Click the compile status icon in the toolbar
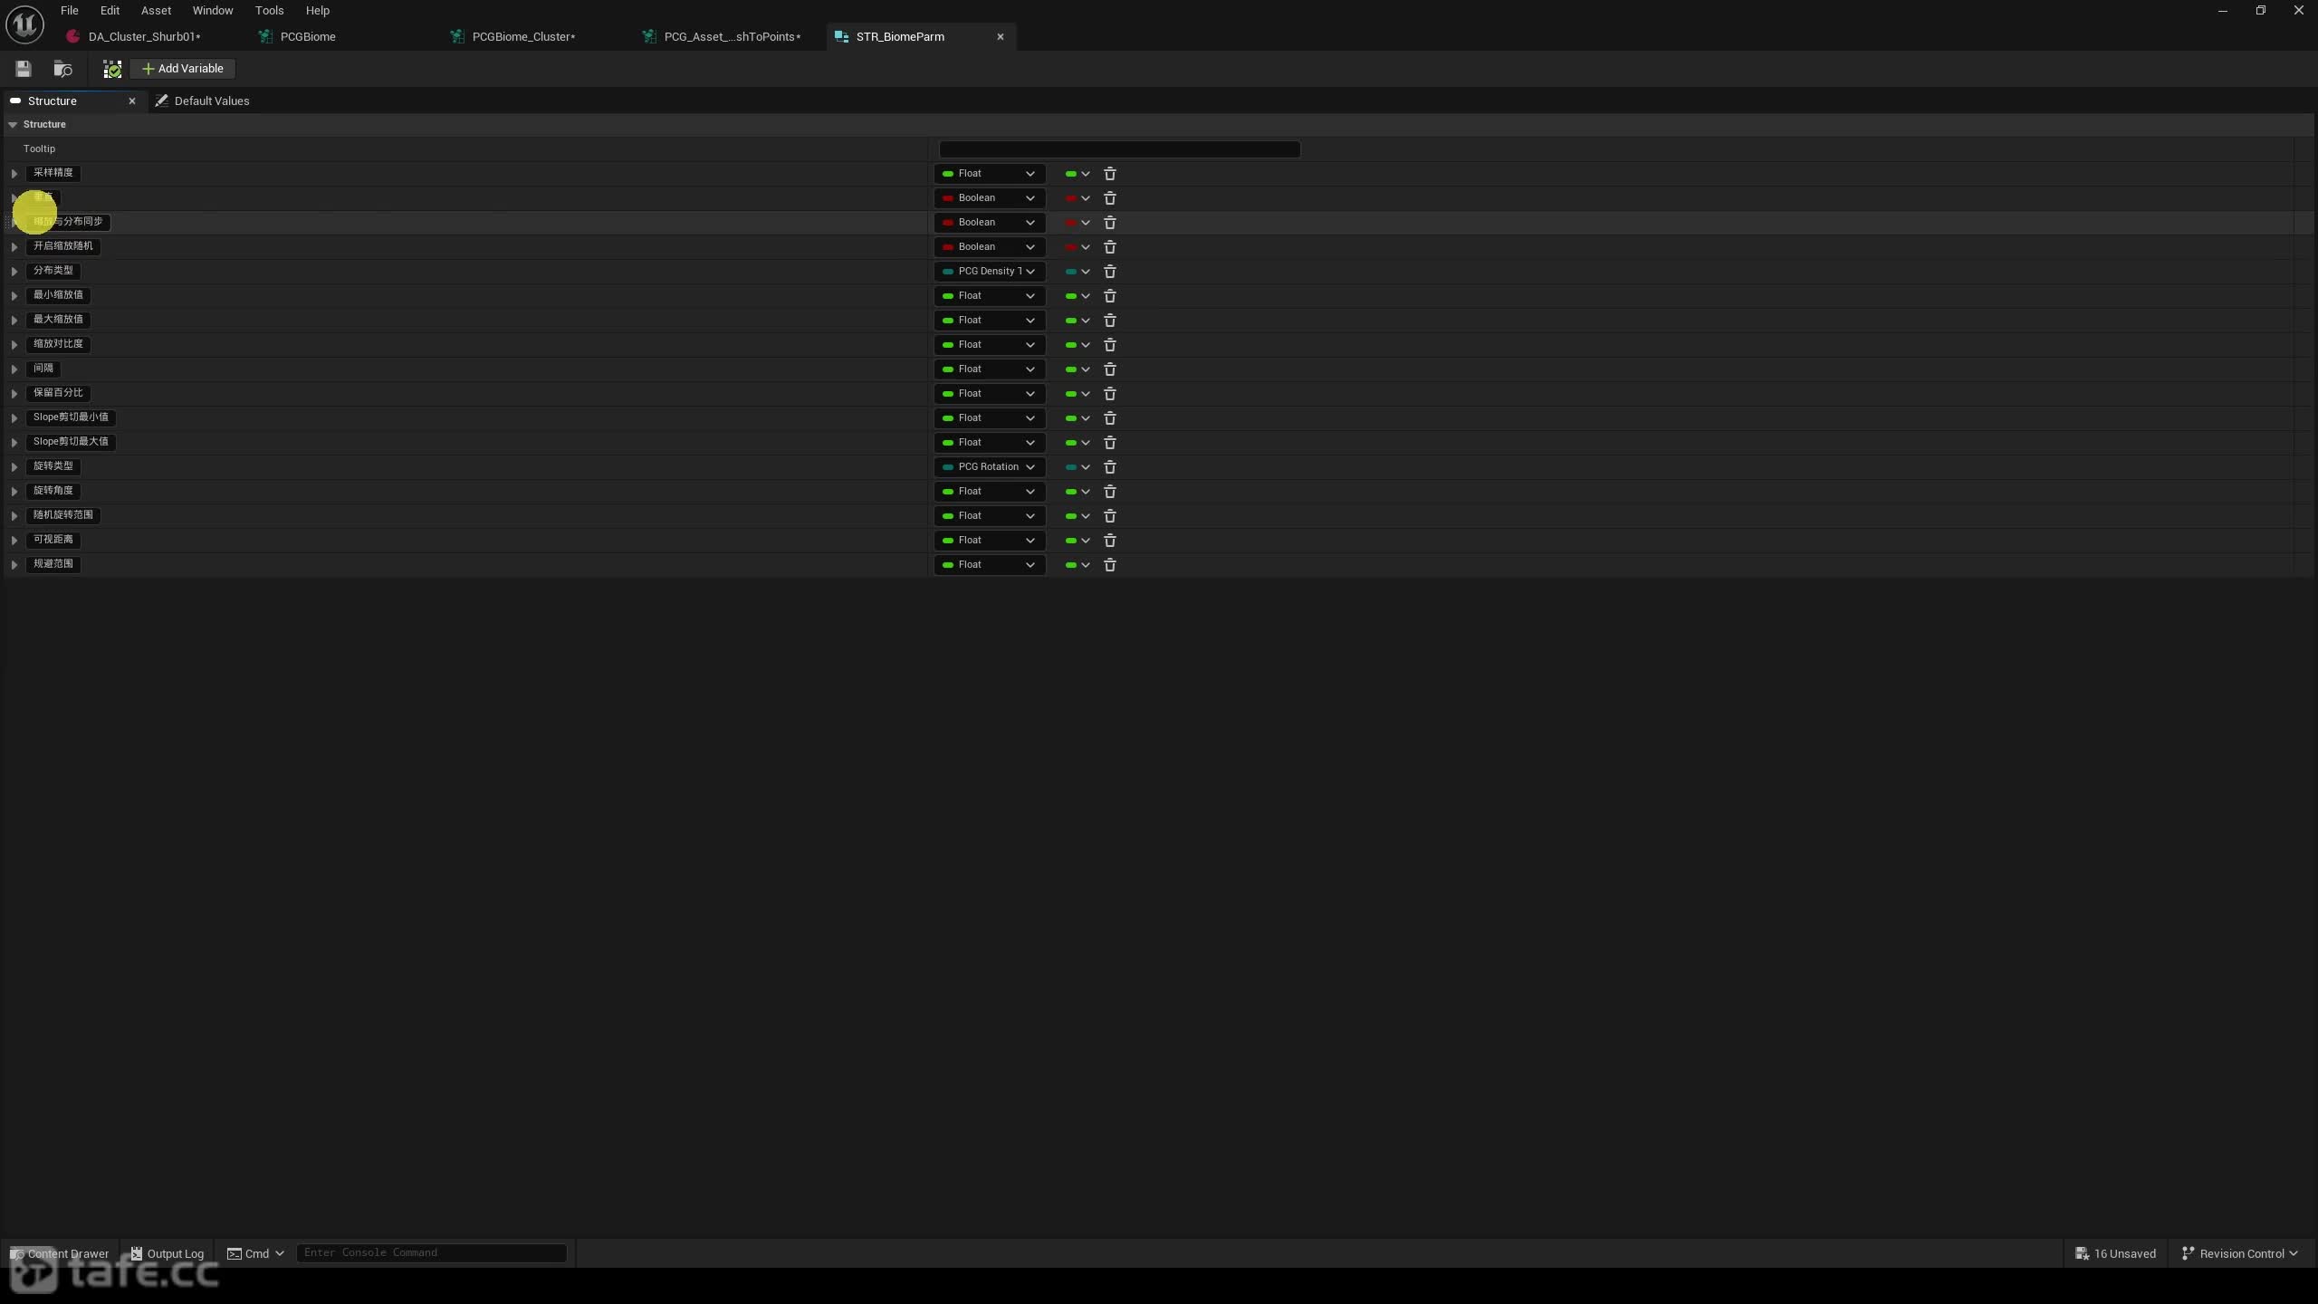 [x=112, y=69]
